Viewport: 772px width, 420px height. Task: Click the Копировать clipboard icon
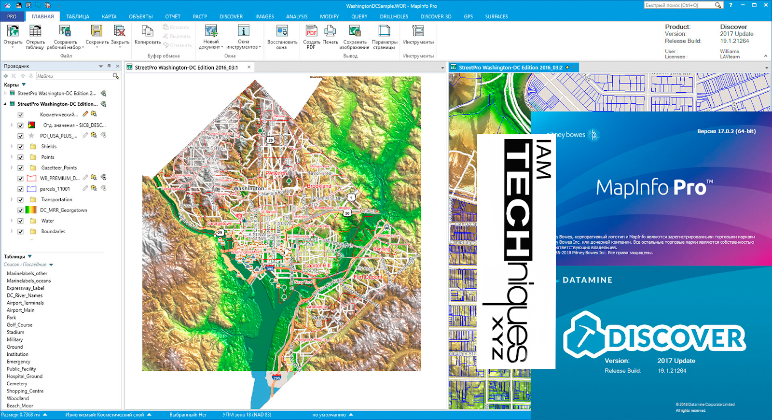tap(148, 31)
